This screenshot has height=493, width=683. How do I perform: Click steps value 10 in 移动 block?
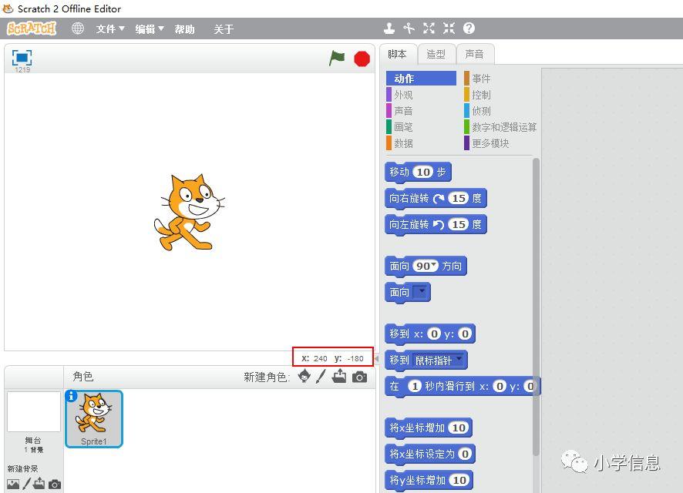tap(423, 173)
